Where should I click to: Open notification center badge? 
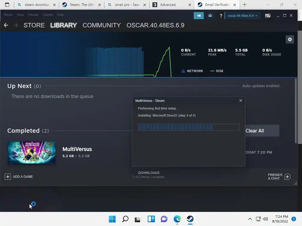293,219
